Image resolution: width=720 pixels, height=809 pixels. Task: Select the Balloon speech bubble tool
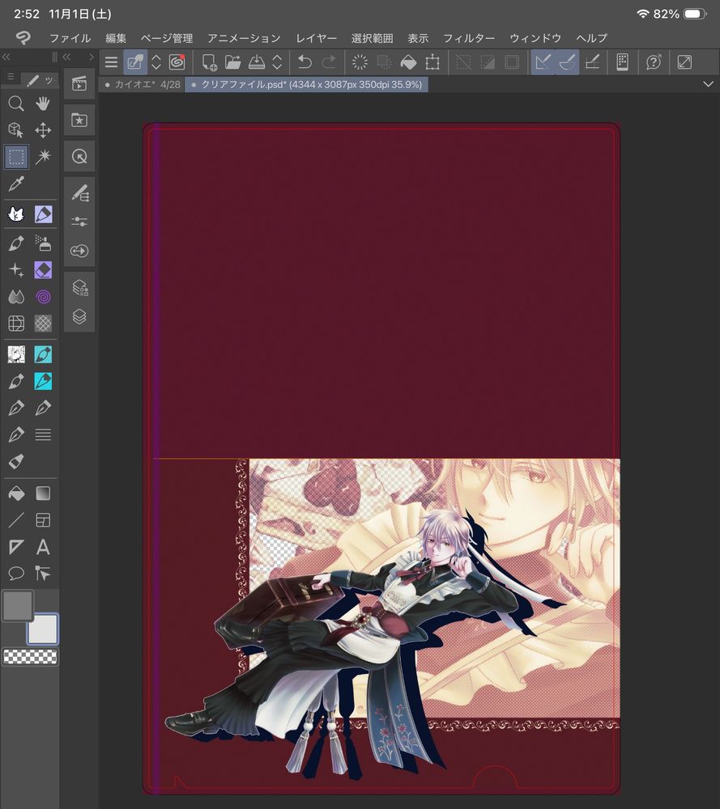[x=16, y=574]
